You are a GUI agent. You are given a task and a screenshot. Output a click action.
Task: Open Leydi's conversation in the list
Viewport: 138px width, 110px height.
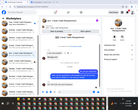[x=18, y=62]
